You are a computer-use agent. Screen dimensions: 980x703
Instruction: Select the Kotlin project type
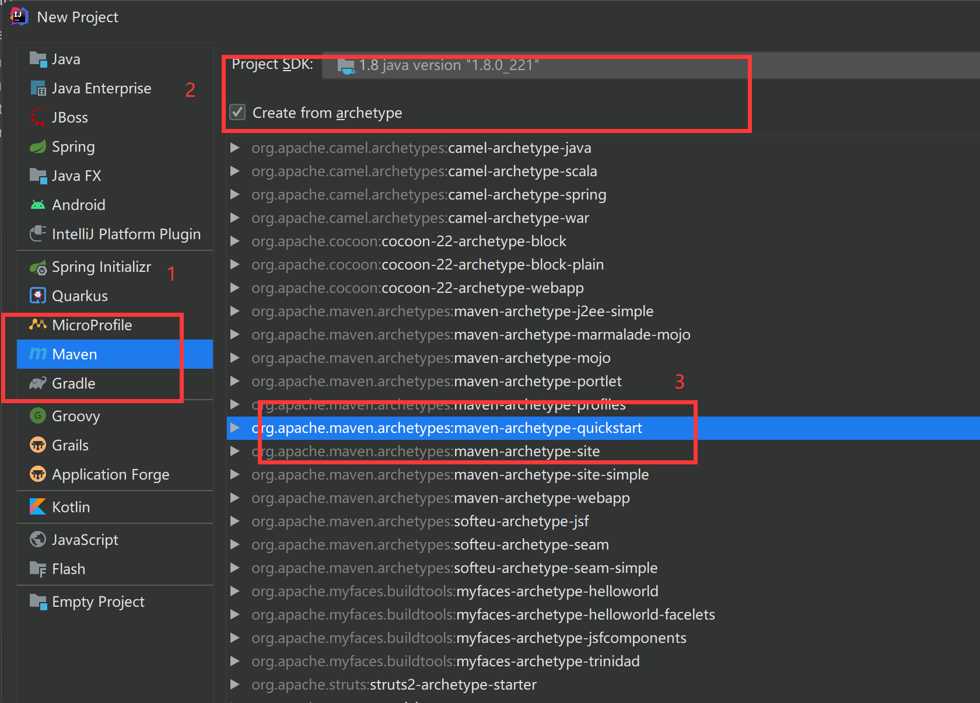[115, 507]
